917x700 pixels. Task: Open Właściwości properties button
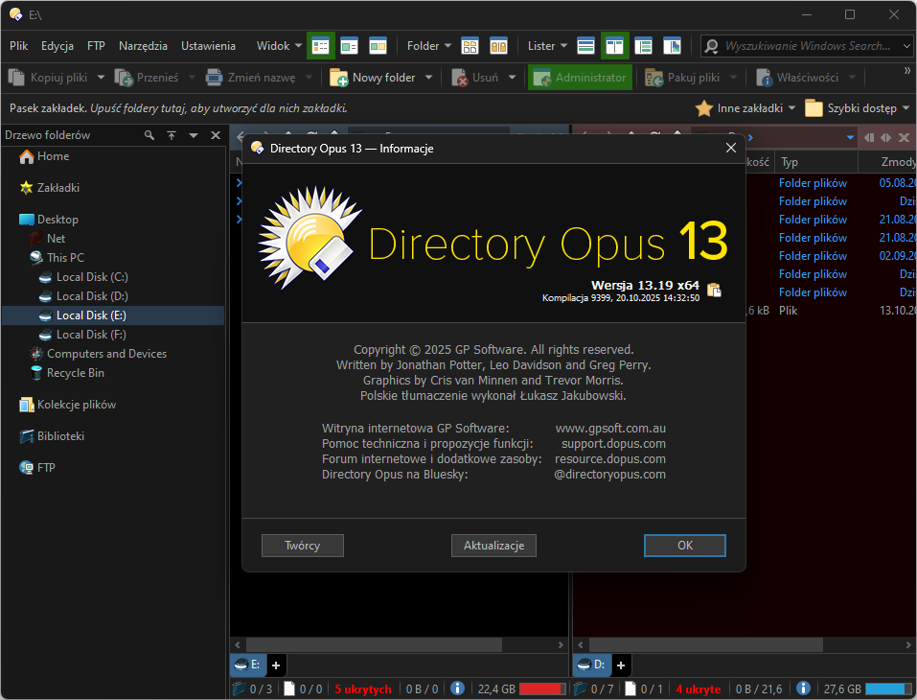(797, 78)
